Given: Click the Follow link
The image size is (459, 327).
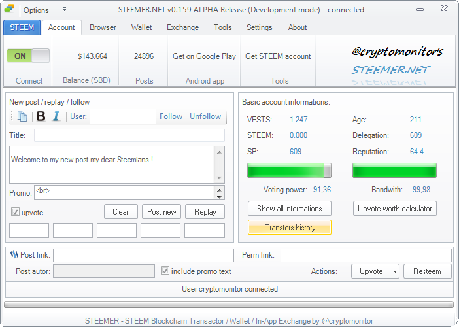Looking at the screenshot, I should 171,116.
